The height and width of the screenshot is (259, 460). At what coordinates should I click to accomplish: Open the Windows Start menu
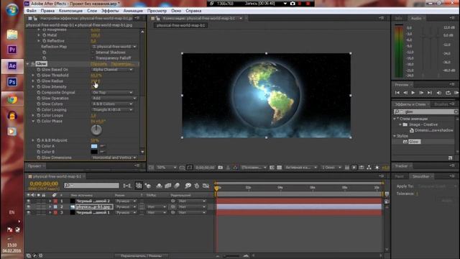12,10
